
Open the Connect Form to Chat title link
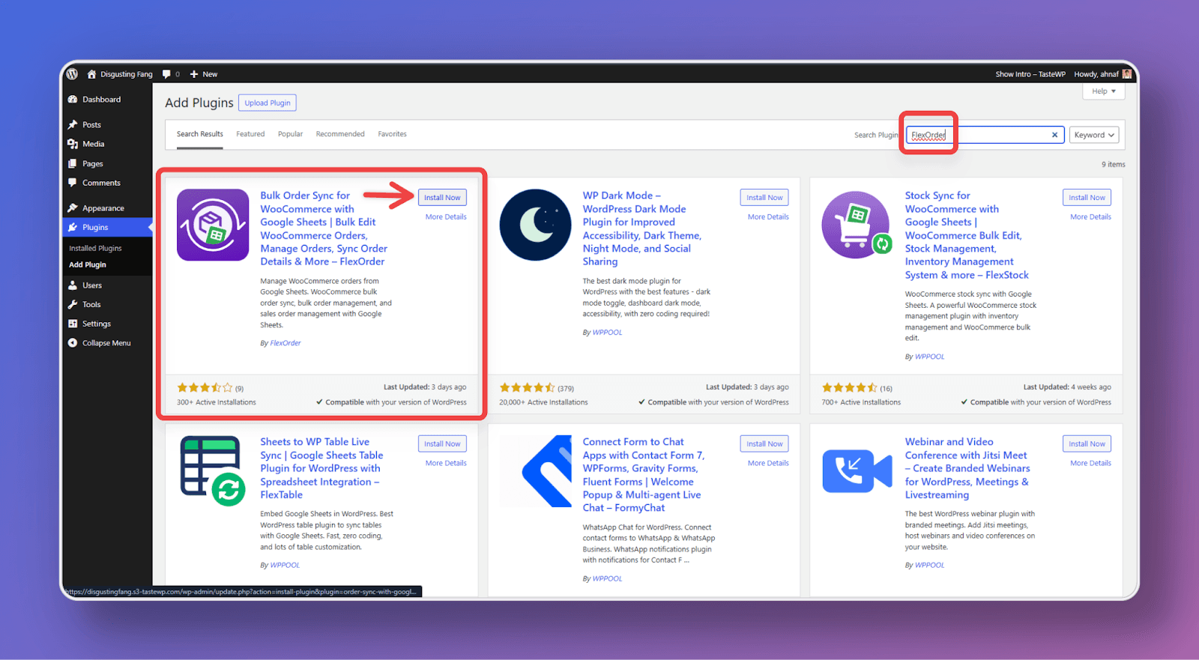tap(644, 475)
